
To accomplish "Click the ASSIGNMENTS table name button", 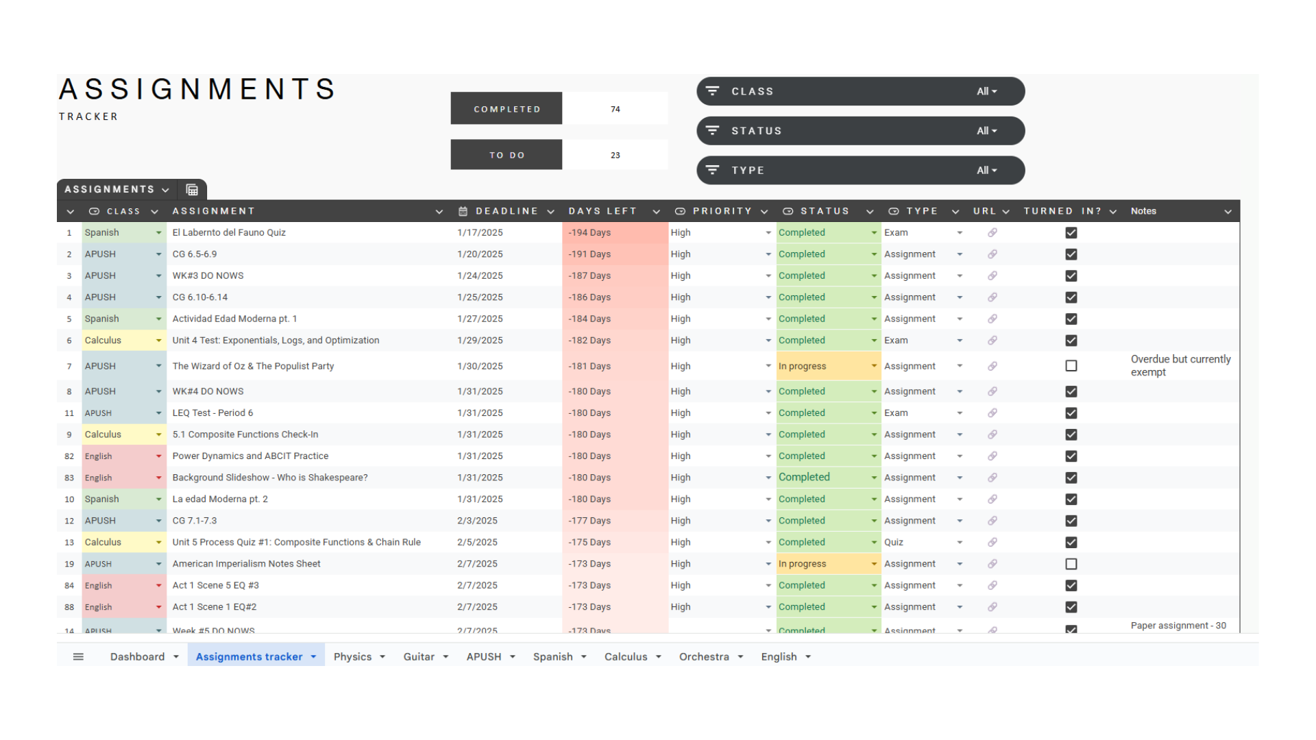I will [x=110, y=189].
